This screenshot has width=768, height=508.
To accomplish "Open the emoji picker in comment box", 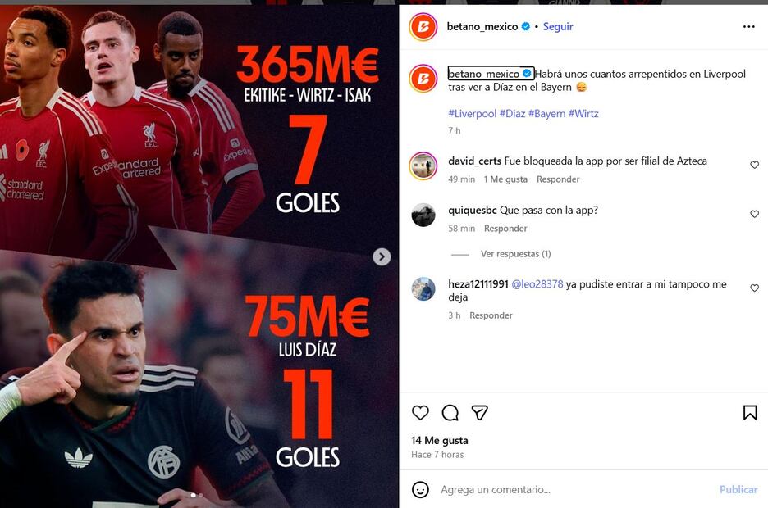I will coord(420,489).
